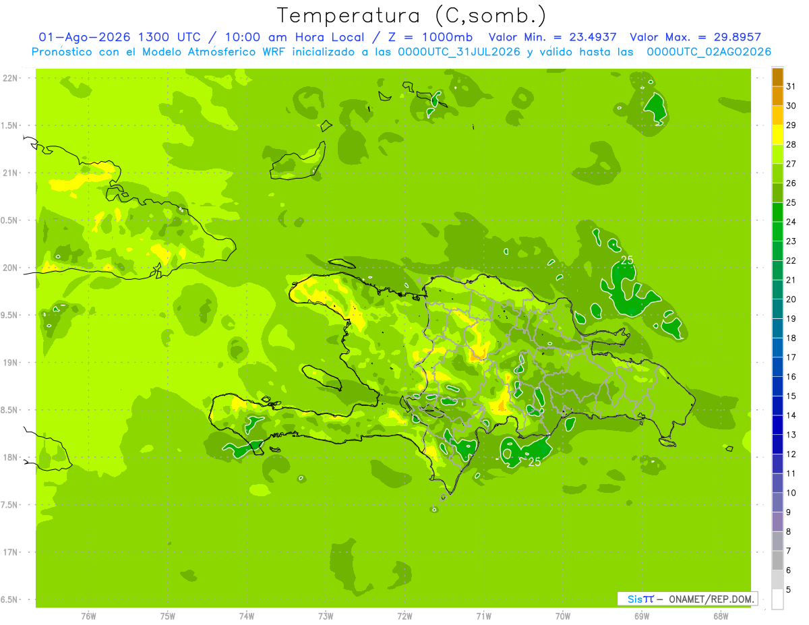The image size is (809, 625).
Task: Pick the teal swatch between 19 and 20
Action: tap(777, 309)
